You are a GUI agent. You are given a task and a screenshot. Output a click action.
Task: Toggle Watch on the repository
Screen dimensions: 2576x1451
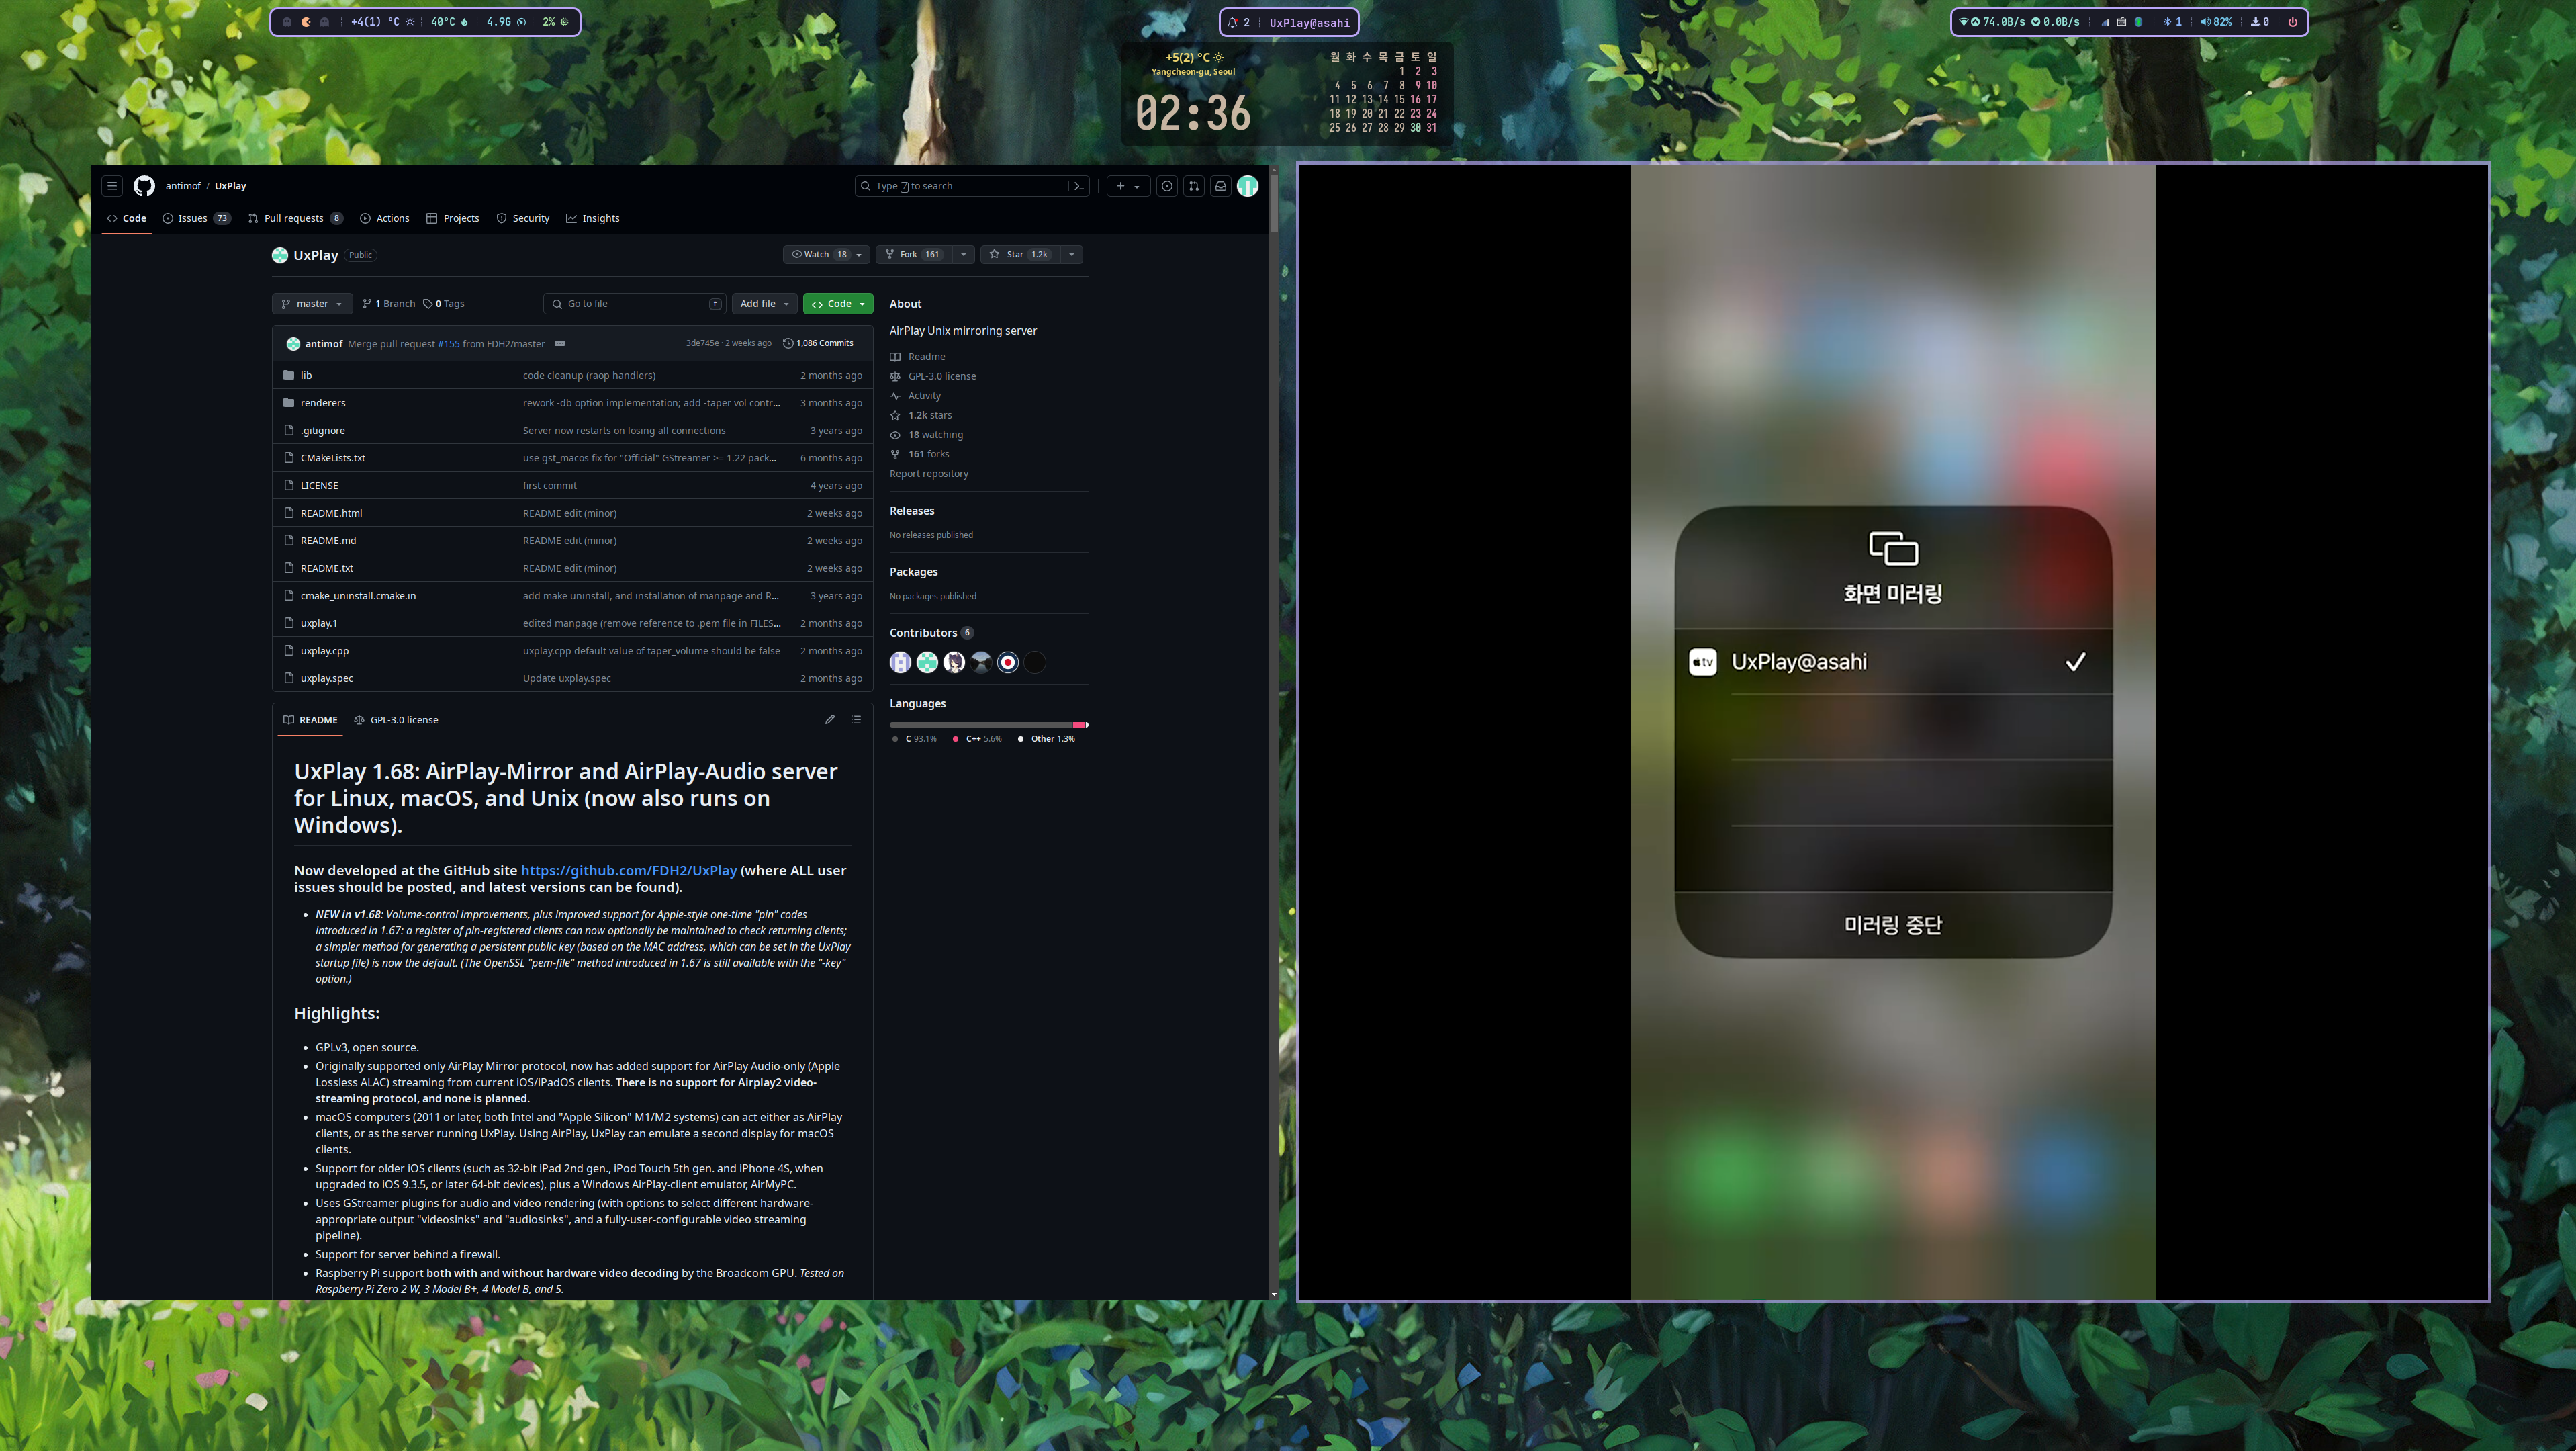point(818,255)
